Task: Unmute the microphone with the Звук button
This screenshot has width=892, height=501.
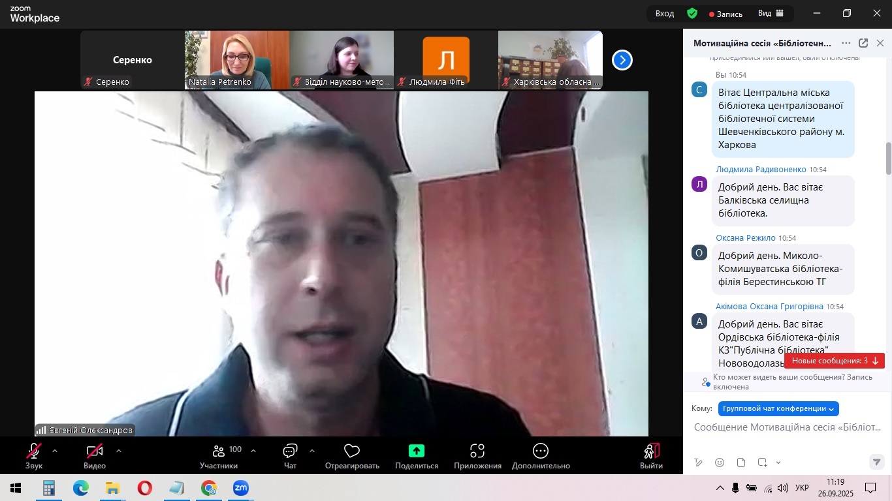Action: [x=34, y=455]
